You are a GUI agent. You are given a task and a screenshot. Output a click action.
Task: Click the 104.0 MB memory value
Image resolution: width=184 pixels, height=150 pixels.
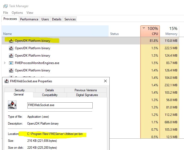[x=171, y=78]
